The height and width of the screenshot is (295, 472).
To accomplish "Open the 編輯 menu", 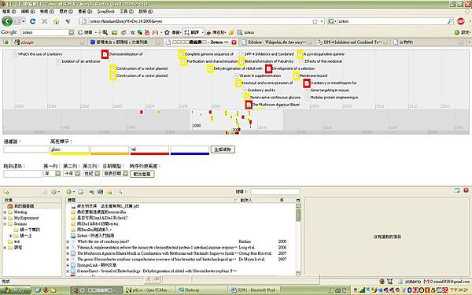I will tap(28, 11).
